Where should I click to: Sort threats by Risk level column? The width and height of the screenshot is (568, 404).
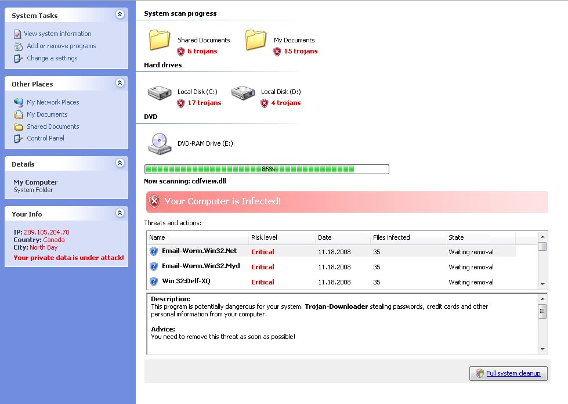pyautogui.click(x=282, y=237)
